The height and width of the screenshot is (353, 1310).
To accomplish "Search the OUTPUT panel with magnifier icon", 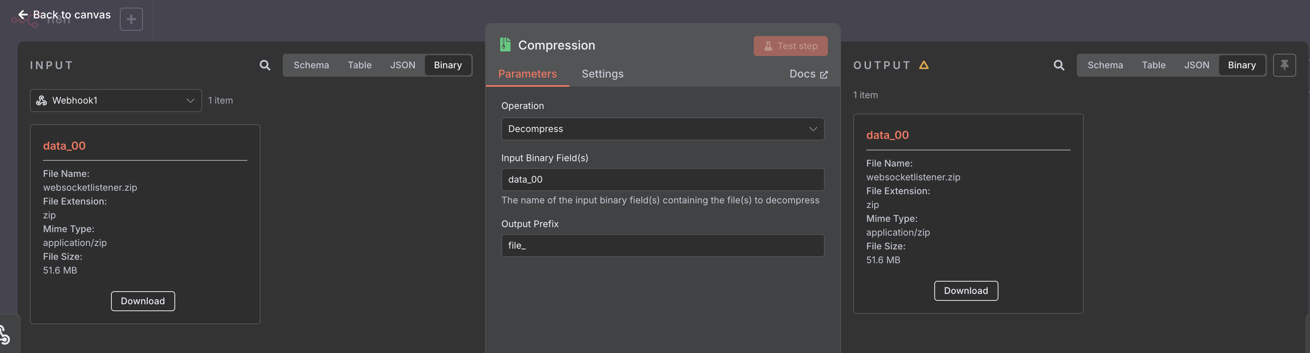I will [1059, 65].
